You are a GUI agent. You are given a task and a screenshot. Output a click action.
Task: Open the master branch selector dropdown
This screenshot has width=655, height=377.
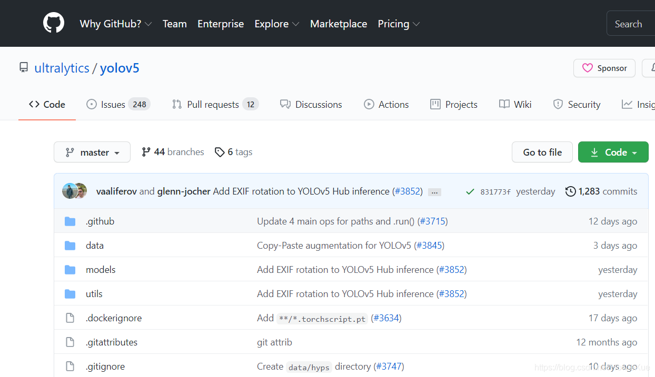[x=92, y=152]
